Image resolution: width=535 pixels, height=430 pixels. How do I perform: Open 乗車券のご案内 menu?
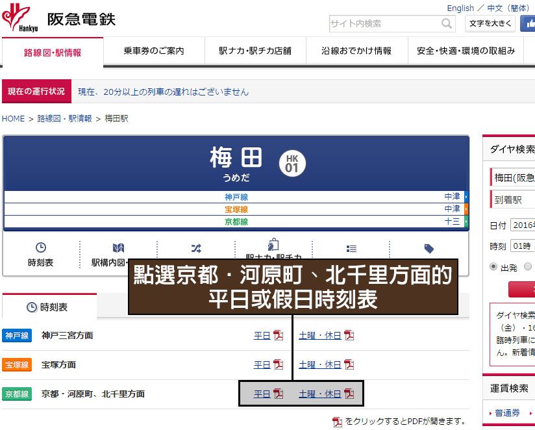tap(154, 51)
